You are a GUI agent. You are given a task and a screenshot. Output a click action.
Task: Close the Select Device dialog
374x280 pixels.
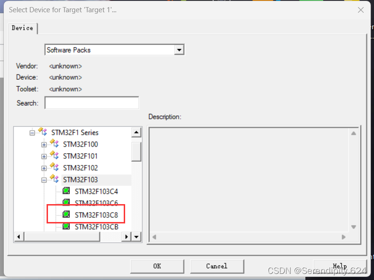coord(361,10)
